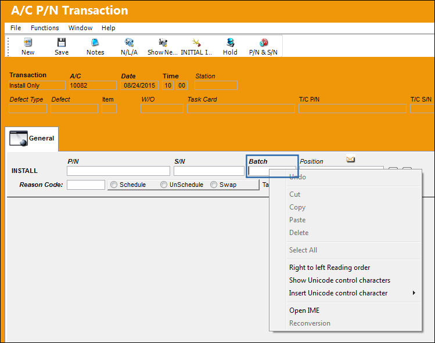Open the Notes toolbar icon
Screen dimensions: 435x343
(95, 42)
